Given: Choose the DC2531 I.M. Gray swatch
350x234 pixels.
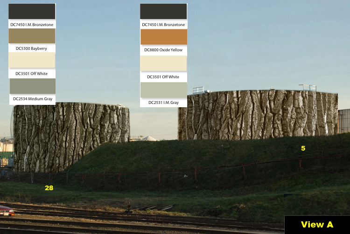Looking at the screenshot, I should click(163, 90).
